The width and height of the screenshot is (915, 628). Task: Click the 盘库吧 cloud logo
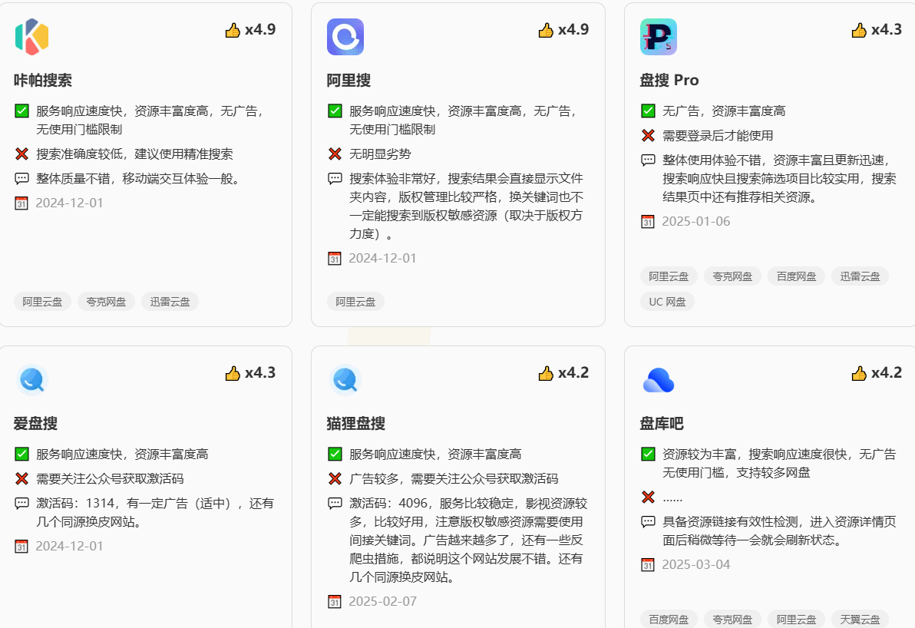658,379
